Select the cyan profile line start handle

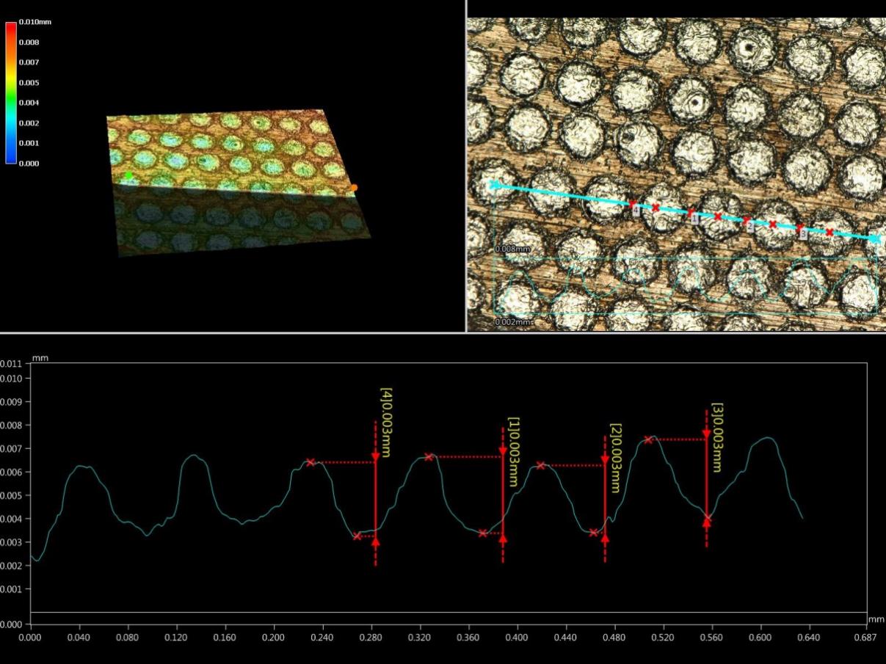495,185
